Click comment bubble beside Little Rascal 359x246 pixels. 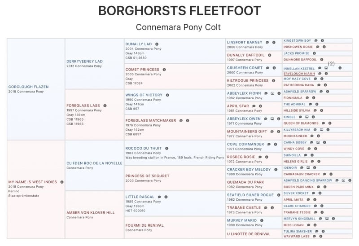coord(159,197)
